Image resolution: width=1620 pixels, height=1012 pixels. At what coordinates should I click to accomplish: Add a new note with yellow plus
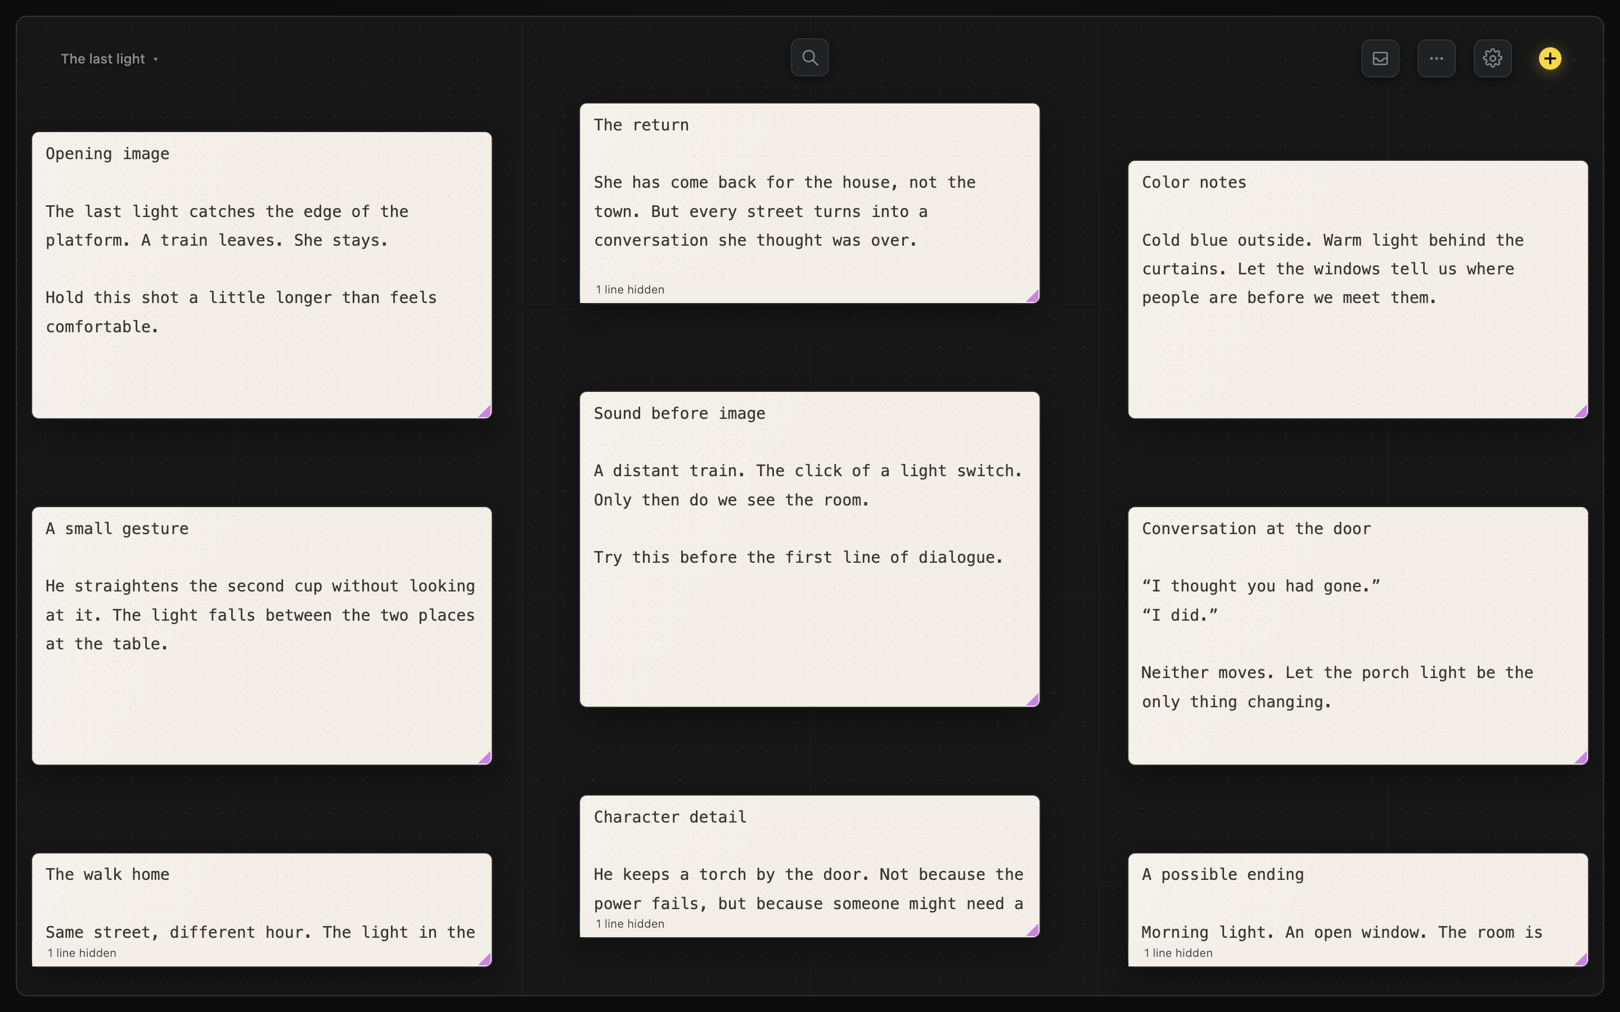(x=1550, y=58)
